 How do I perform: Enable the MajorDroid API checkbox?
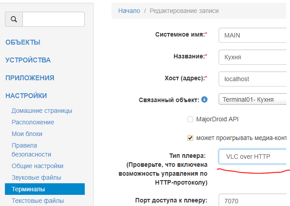point(191,119)
